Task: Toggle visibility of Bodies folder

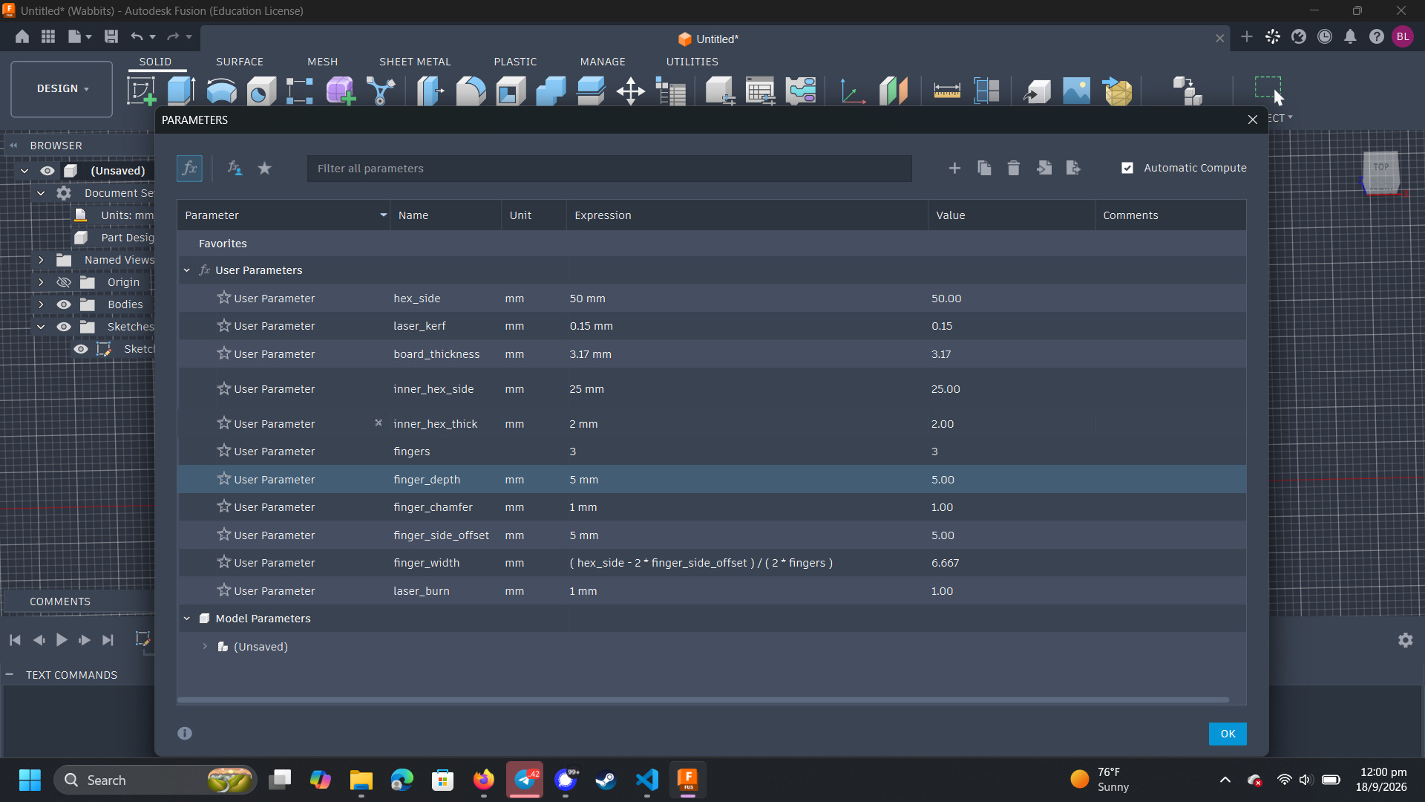Action: point(64,304)
